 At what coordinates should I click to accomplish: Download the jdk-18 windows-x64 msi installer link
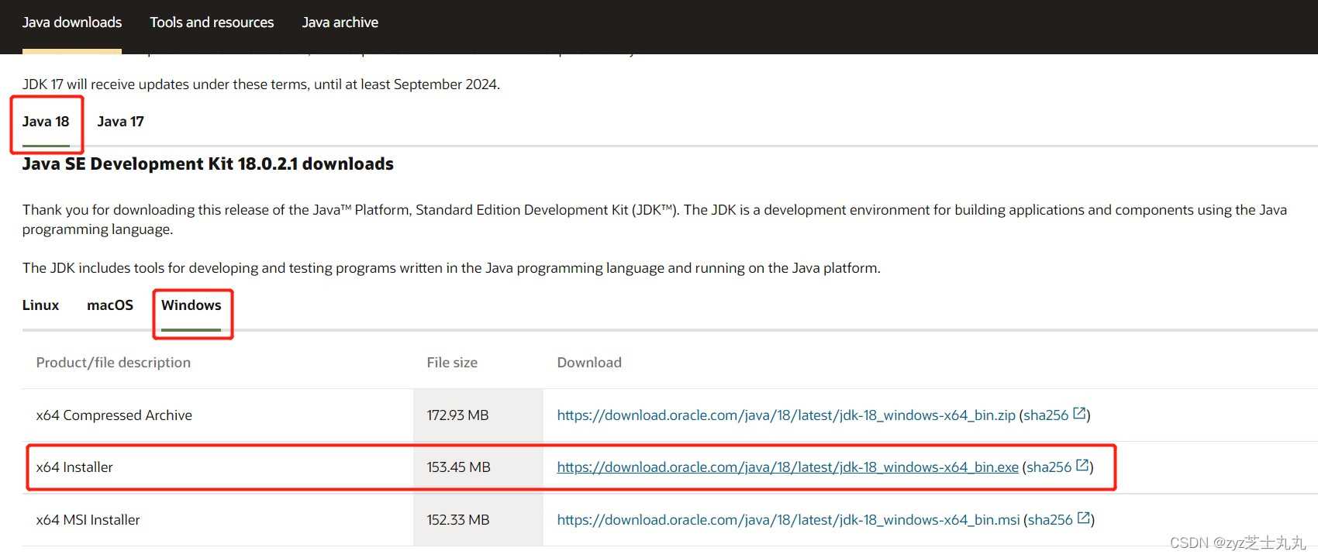point(788,520)
